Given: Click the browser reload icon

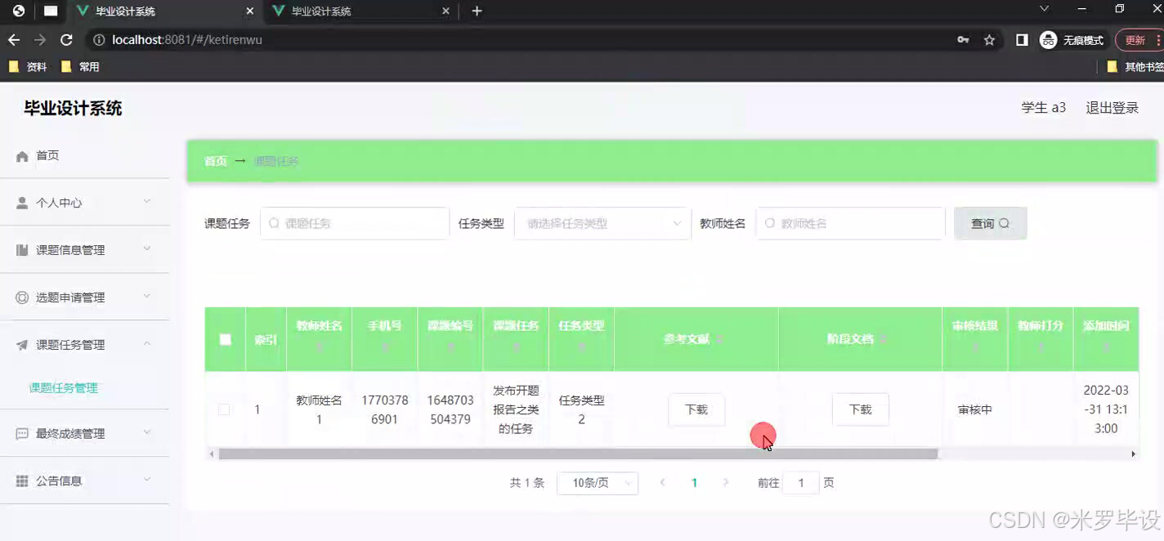Looking at the screenshot, I should tap(66, 39).
